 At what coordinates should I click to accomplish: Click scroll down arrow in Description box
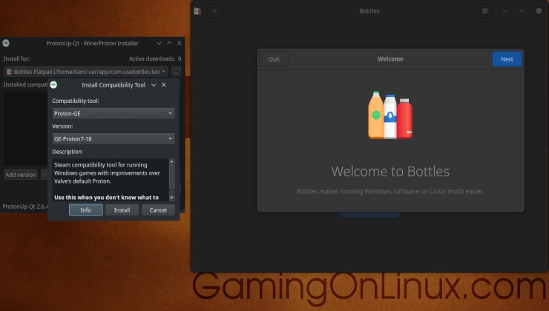coord(171,198)
